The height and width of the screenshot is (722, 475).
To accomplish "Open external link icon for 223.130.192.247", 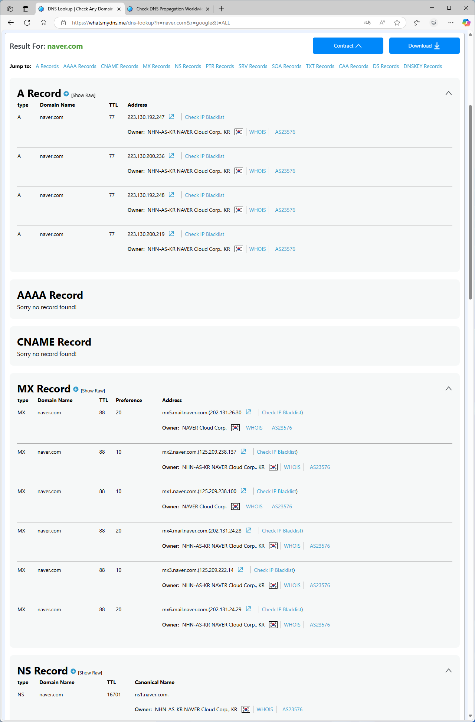I will click(171, 117).
